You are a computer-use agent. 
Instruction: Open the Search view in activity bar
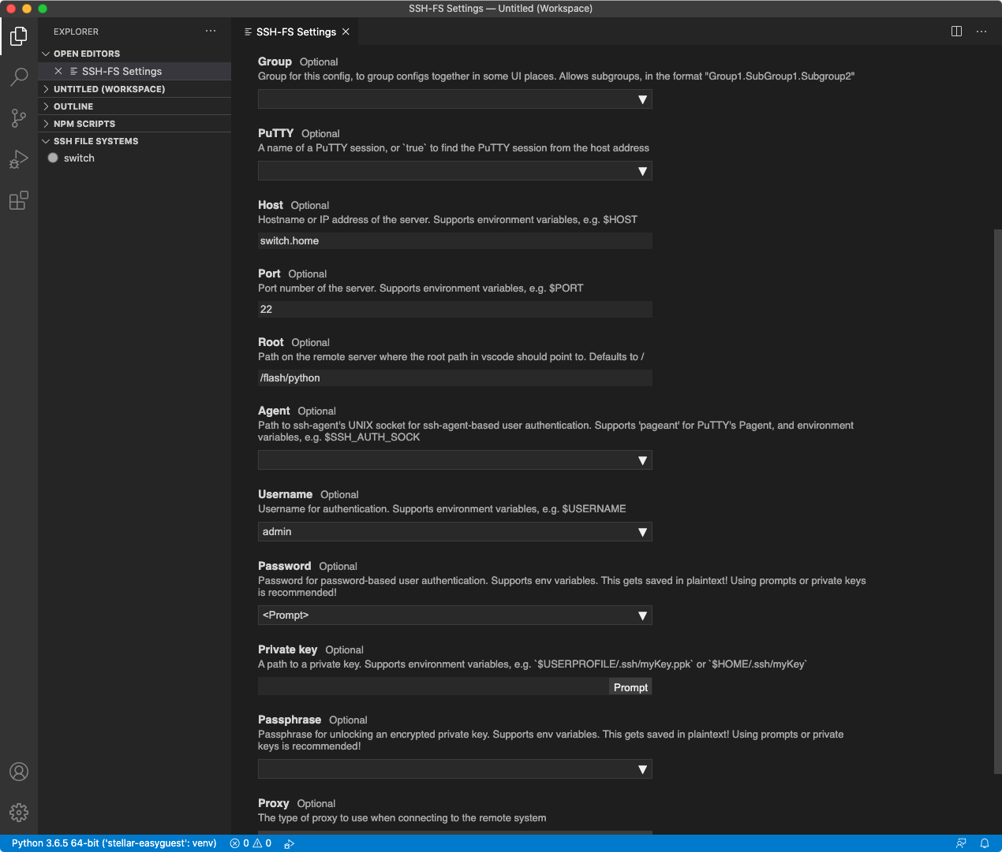tap(19, 76)
